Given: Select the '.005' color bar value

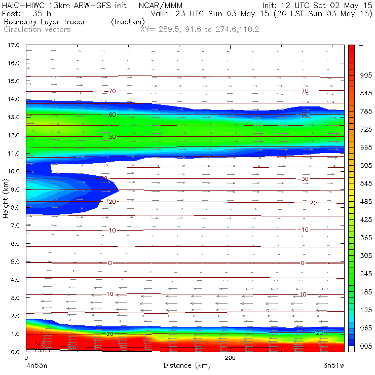Looking at the screenshot, I should pyautogui.click(x=365, y=346).
